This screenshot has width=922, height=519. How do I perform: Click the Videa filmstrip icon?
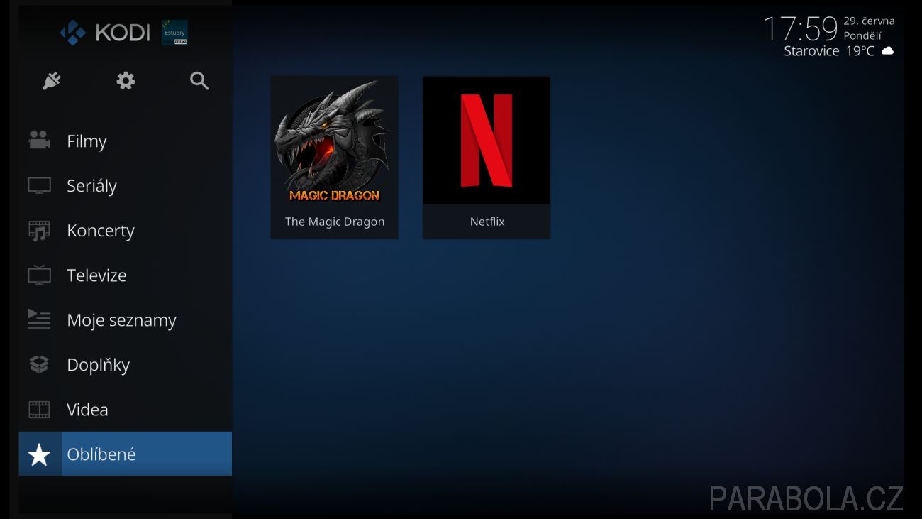tap(39, 410)
